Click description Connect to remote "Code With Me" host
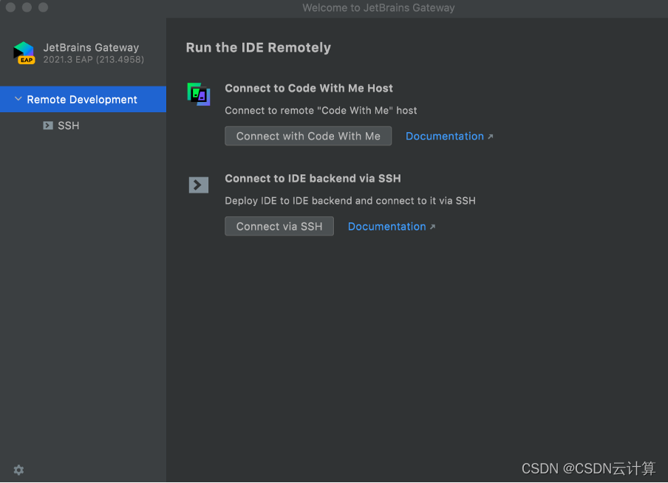The height and width of the screenshot is (483, 668). (x=321, y=111)
